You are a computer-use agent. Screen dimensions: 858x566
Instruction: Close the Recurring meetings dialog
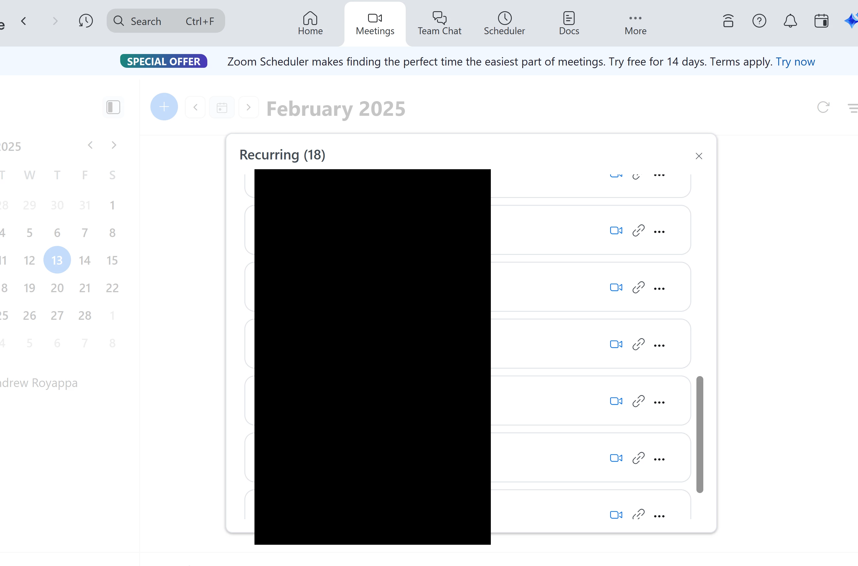(x=699, y=156)
